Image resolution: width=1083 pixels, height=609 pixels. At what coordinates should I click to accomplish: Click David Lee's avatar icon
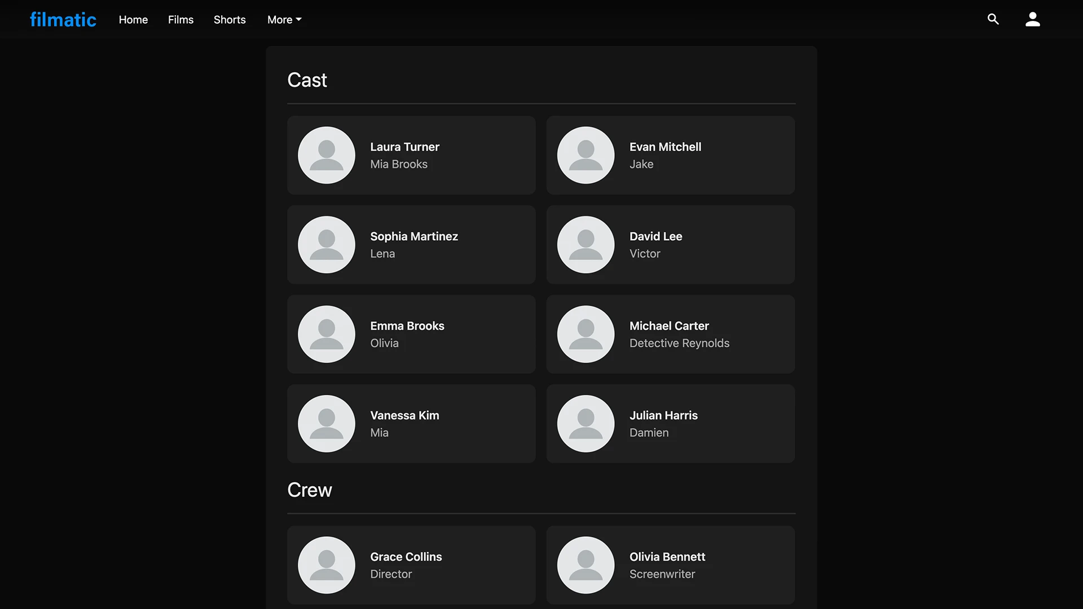tap(585, 245)
